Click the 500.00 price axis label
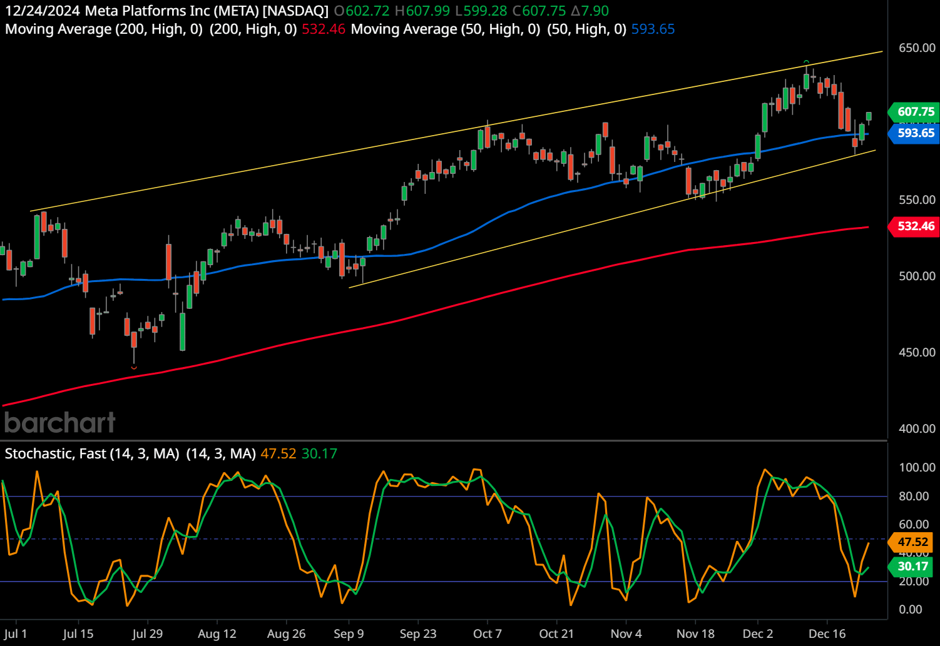The image size is (940, 646). pos(917,276)
